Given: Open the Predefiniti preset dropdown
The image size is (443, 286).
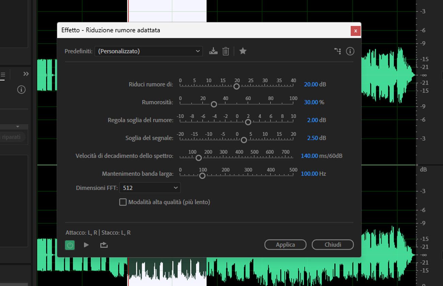Looking at the screenshot, I should click(x=149, y=51).
